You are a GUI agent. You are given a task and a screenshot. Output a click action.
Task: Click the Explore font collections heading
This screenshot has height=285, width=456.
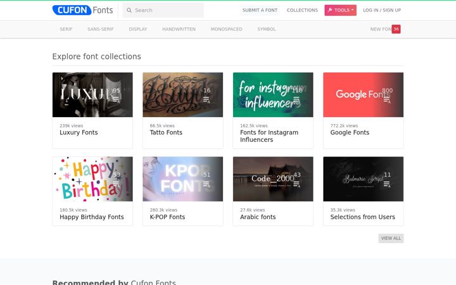tap(96, 56)
